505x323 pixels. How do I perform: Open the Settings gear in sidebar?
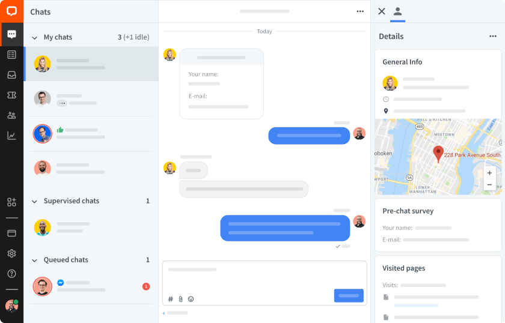pyautogui.click(x=11, y=253)
